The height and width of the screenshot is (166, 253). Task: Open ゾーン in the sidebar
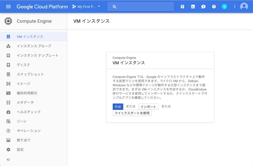(x=33, y=121)
